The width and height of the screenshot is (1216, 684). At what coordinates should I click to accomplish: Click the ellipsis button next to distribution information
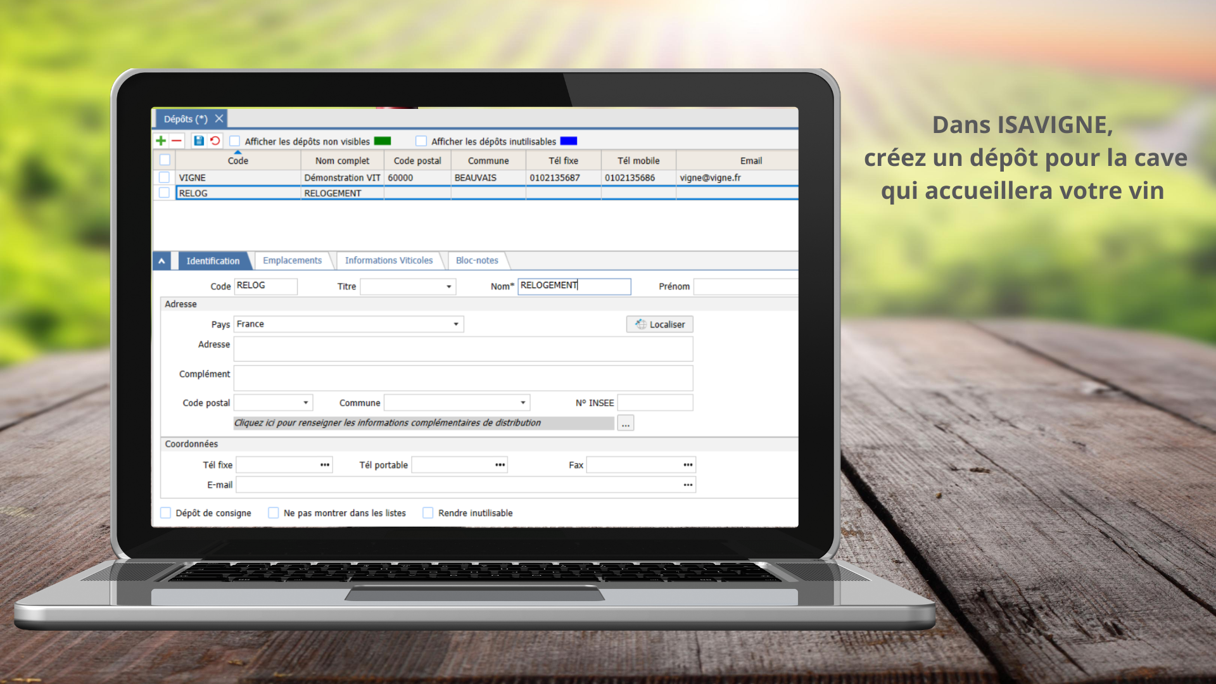(x=626, y=423)
